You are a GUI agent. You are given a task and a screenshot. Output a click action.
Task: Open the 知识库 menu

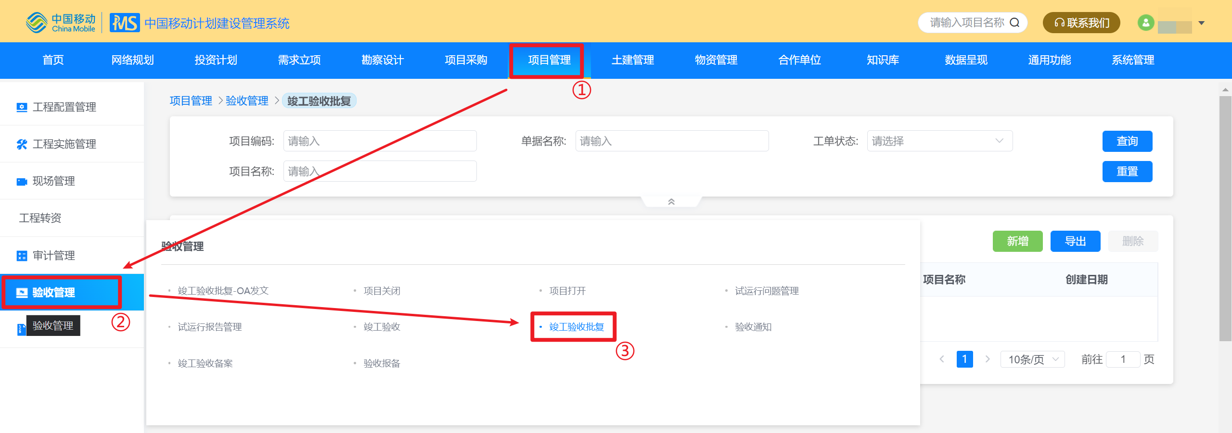tap(883, 60)
